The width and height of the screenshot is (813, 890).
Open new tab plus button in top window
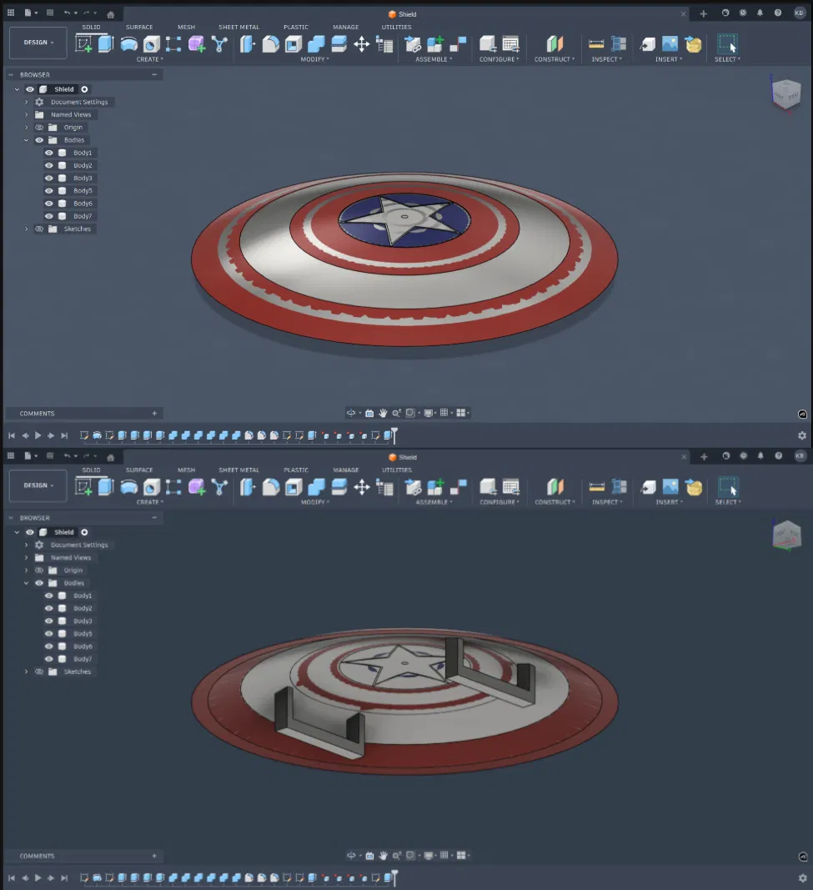pyautogui.click(x=704, y=13)
